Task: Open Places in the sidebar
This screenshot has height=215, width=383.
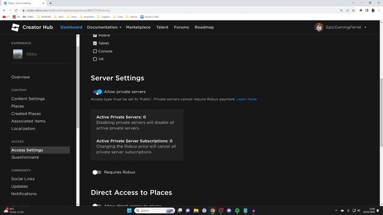Action: (17, 106)
